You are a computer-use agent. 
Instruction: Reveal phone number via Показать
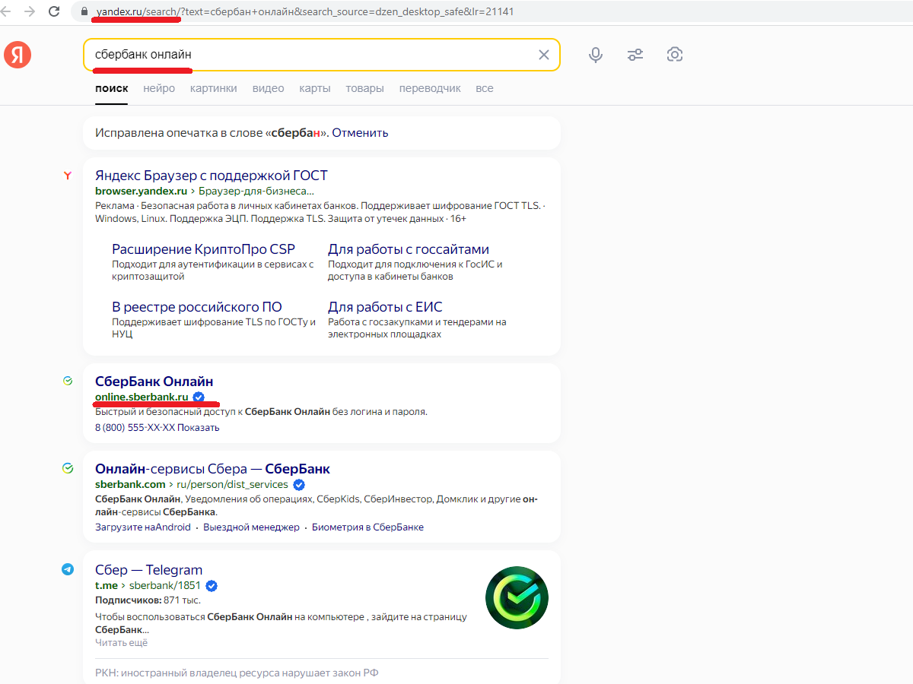tap(199, 427)
